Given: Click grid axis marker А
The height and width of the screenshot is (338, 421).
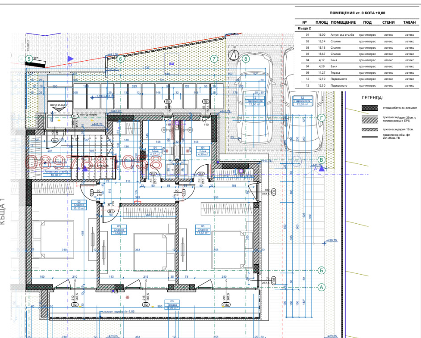Looking at the screenshot, I should (x=321, y=287).
